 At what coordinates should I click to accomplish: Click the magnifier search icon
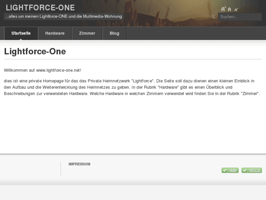click(213, 17)
